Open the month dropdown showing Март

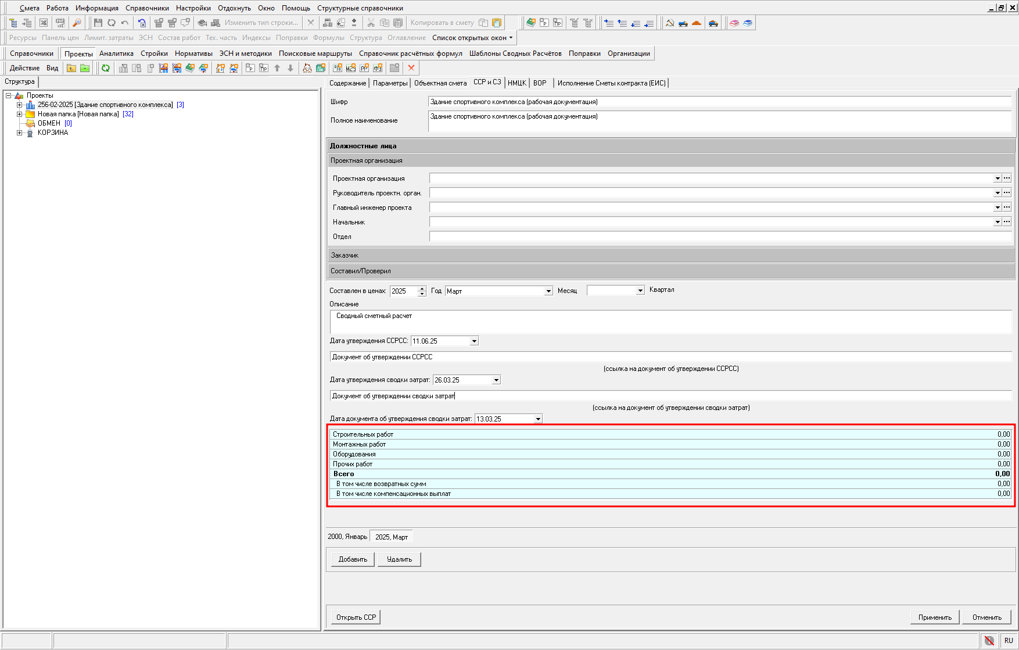(x=548, y=291)
